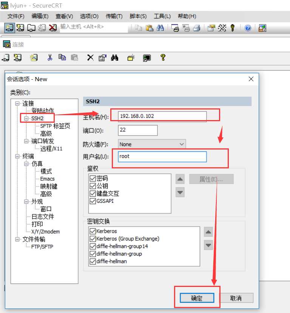Move authentication method up with arrow button

click(180, 179)
